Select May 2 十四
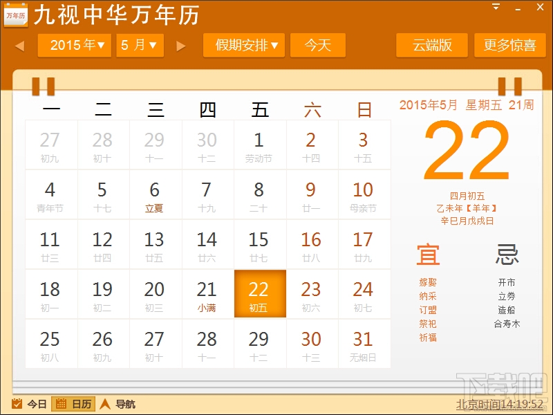 (x=312, y=145)
